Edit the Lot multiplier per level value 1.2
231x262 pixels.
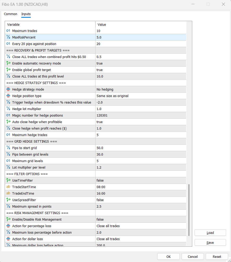141,168
